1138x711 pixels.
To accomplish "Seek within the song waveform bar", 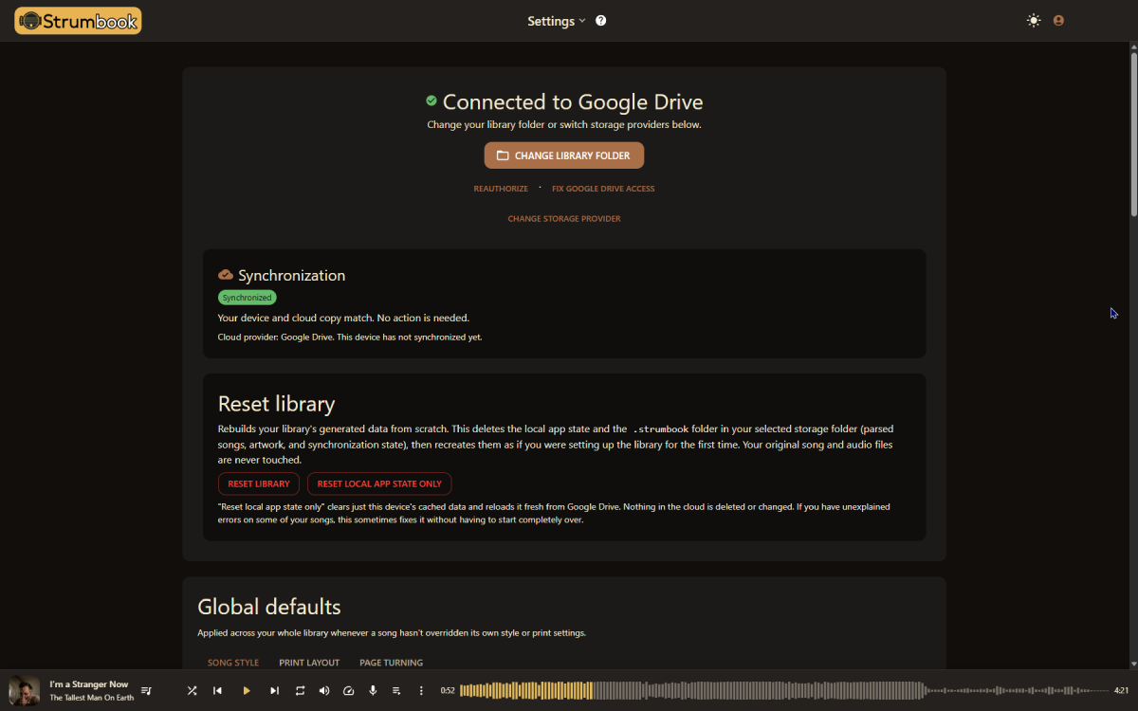I will coord(784,691).
